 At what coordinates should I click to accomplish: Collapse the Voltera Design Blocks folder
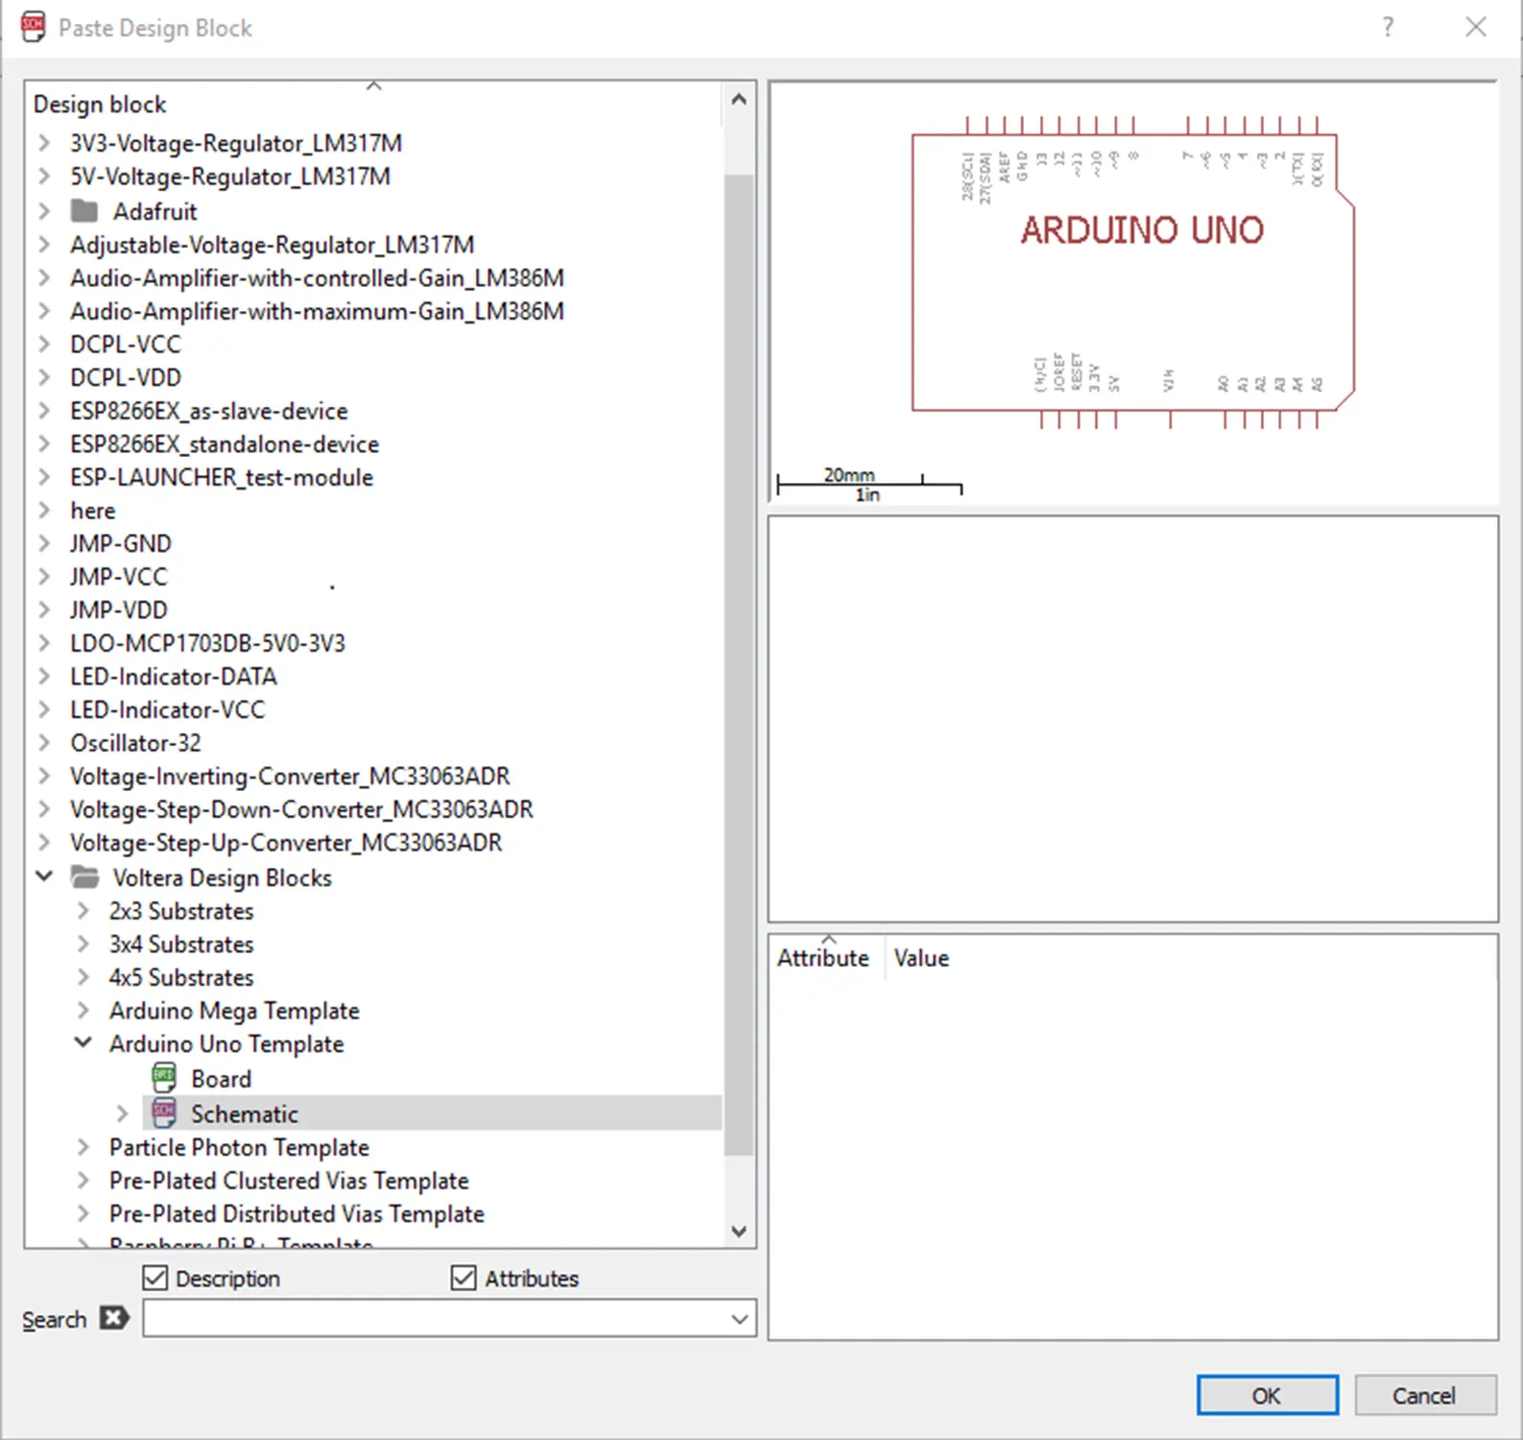44,876
